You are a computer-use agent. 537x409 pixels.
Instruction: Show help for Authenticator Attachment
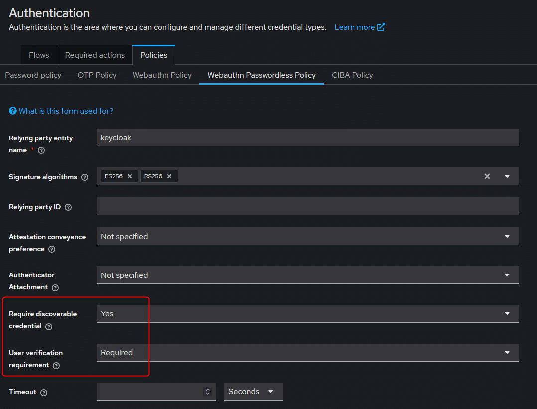click(x=55, y=288)
